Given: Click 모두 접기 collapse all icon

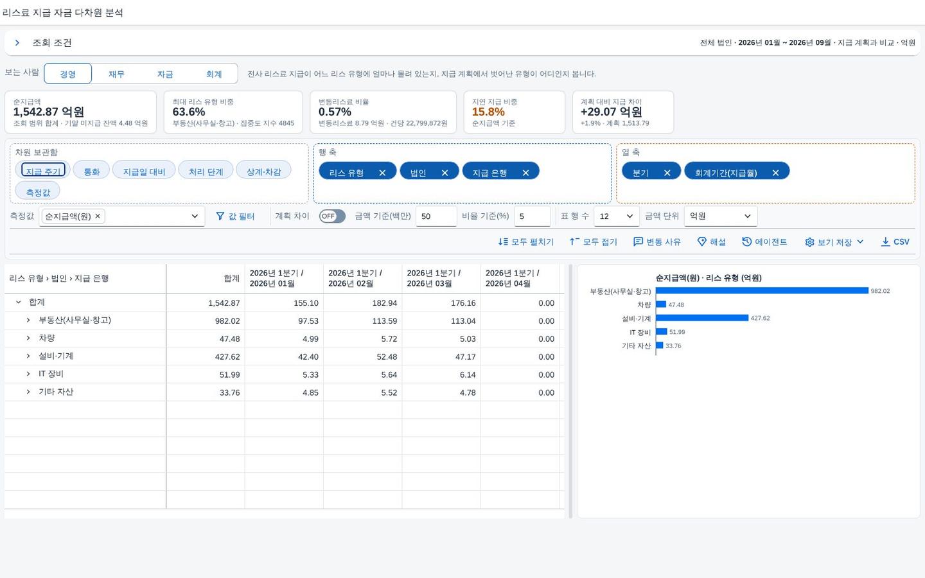Looking at the screenshot, I should 575,241.
